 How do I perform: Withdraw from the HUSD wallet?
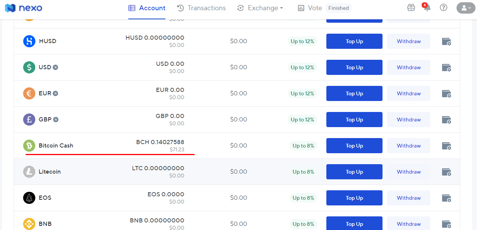[x=409, y=41]
